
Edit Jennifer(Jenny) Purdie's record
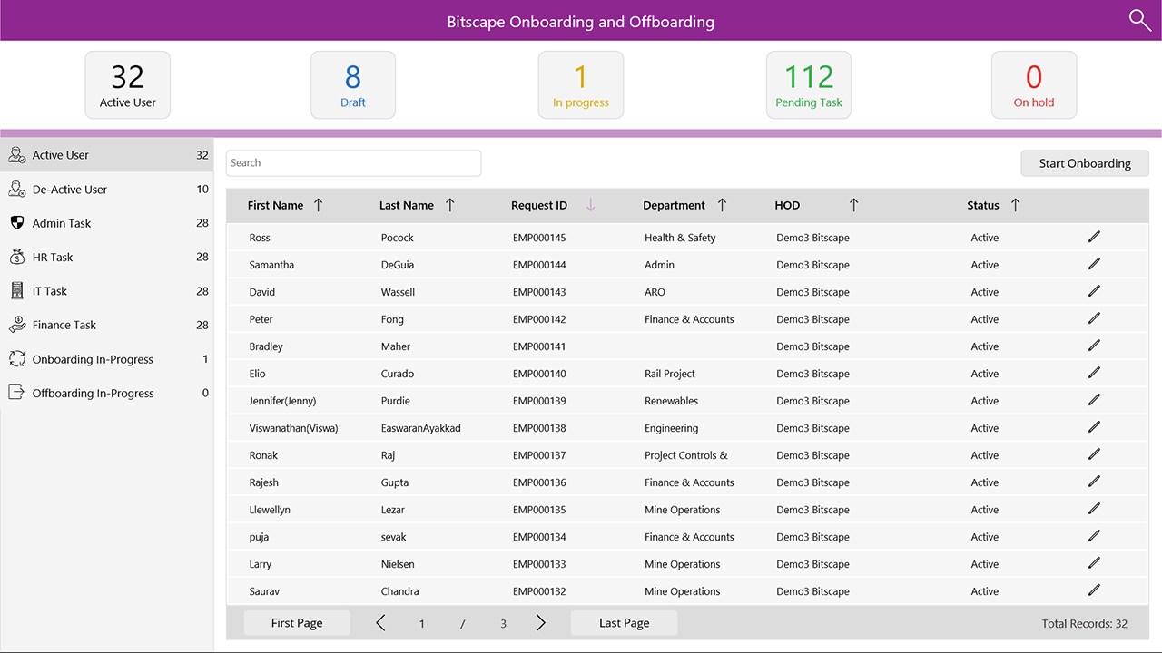[x=1094, y=400]
